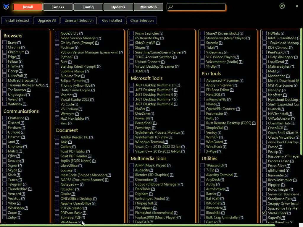
Task: Click the Thunderbird label
Action: (17, 189)
